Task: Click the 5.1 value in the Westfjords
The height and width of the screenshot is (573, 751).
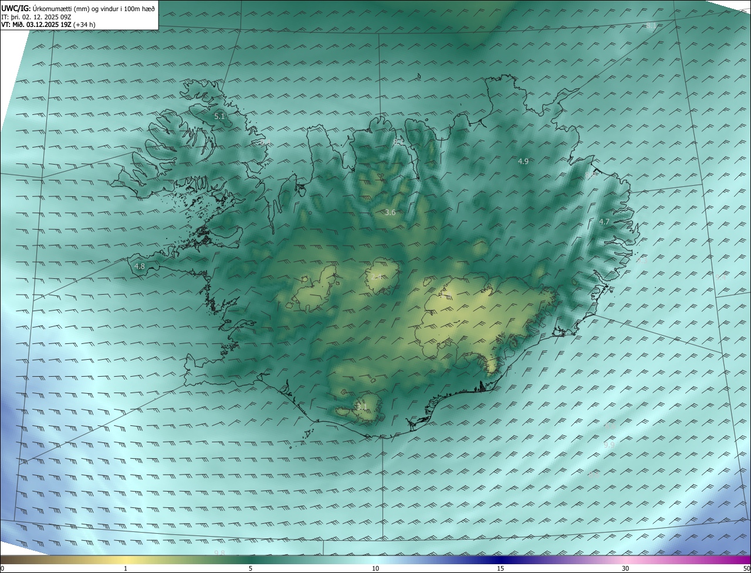Action: pyautogui.click(x=219, y=117)
